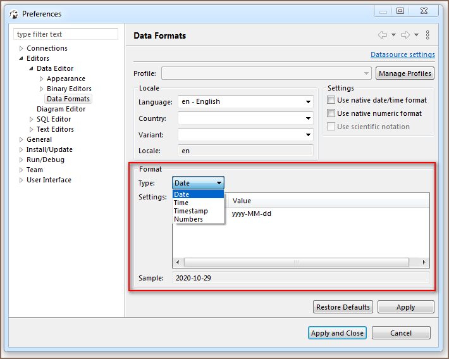
Task: Expand the Connections tree node
Action: 21,48
